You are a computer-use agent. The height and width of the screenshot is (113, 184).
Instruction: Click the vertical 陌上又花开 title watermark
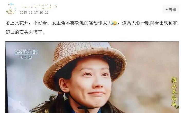tap(174, 92)
